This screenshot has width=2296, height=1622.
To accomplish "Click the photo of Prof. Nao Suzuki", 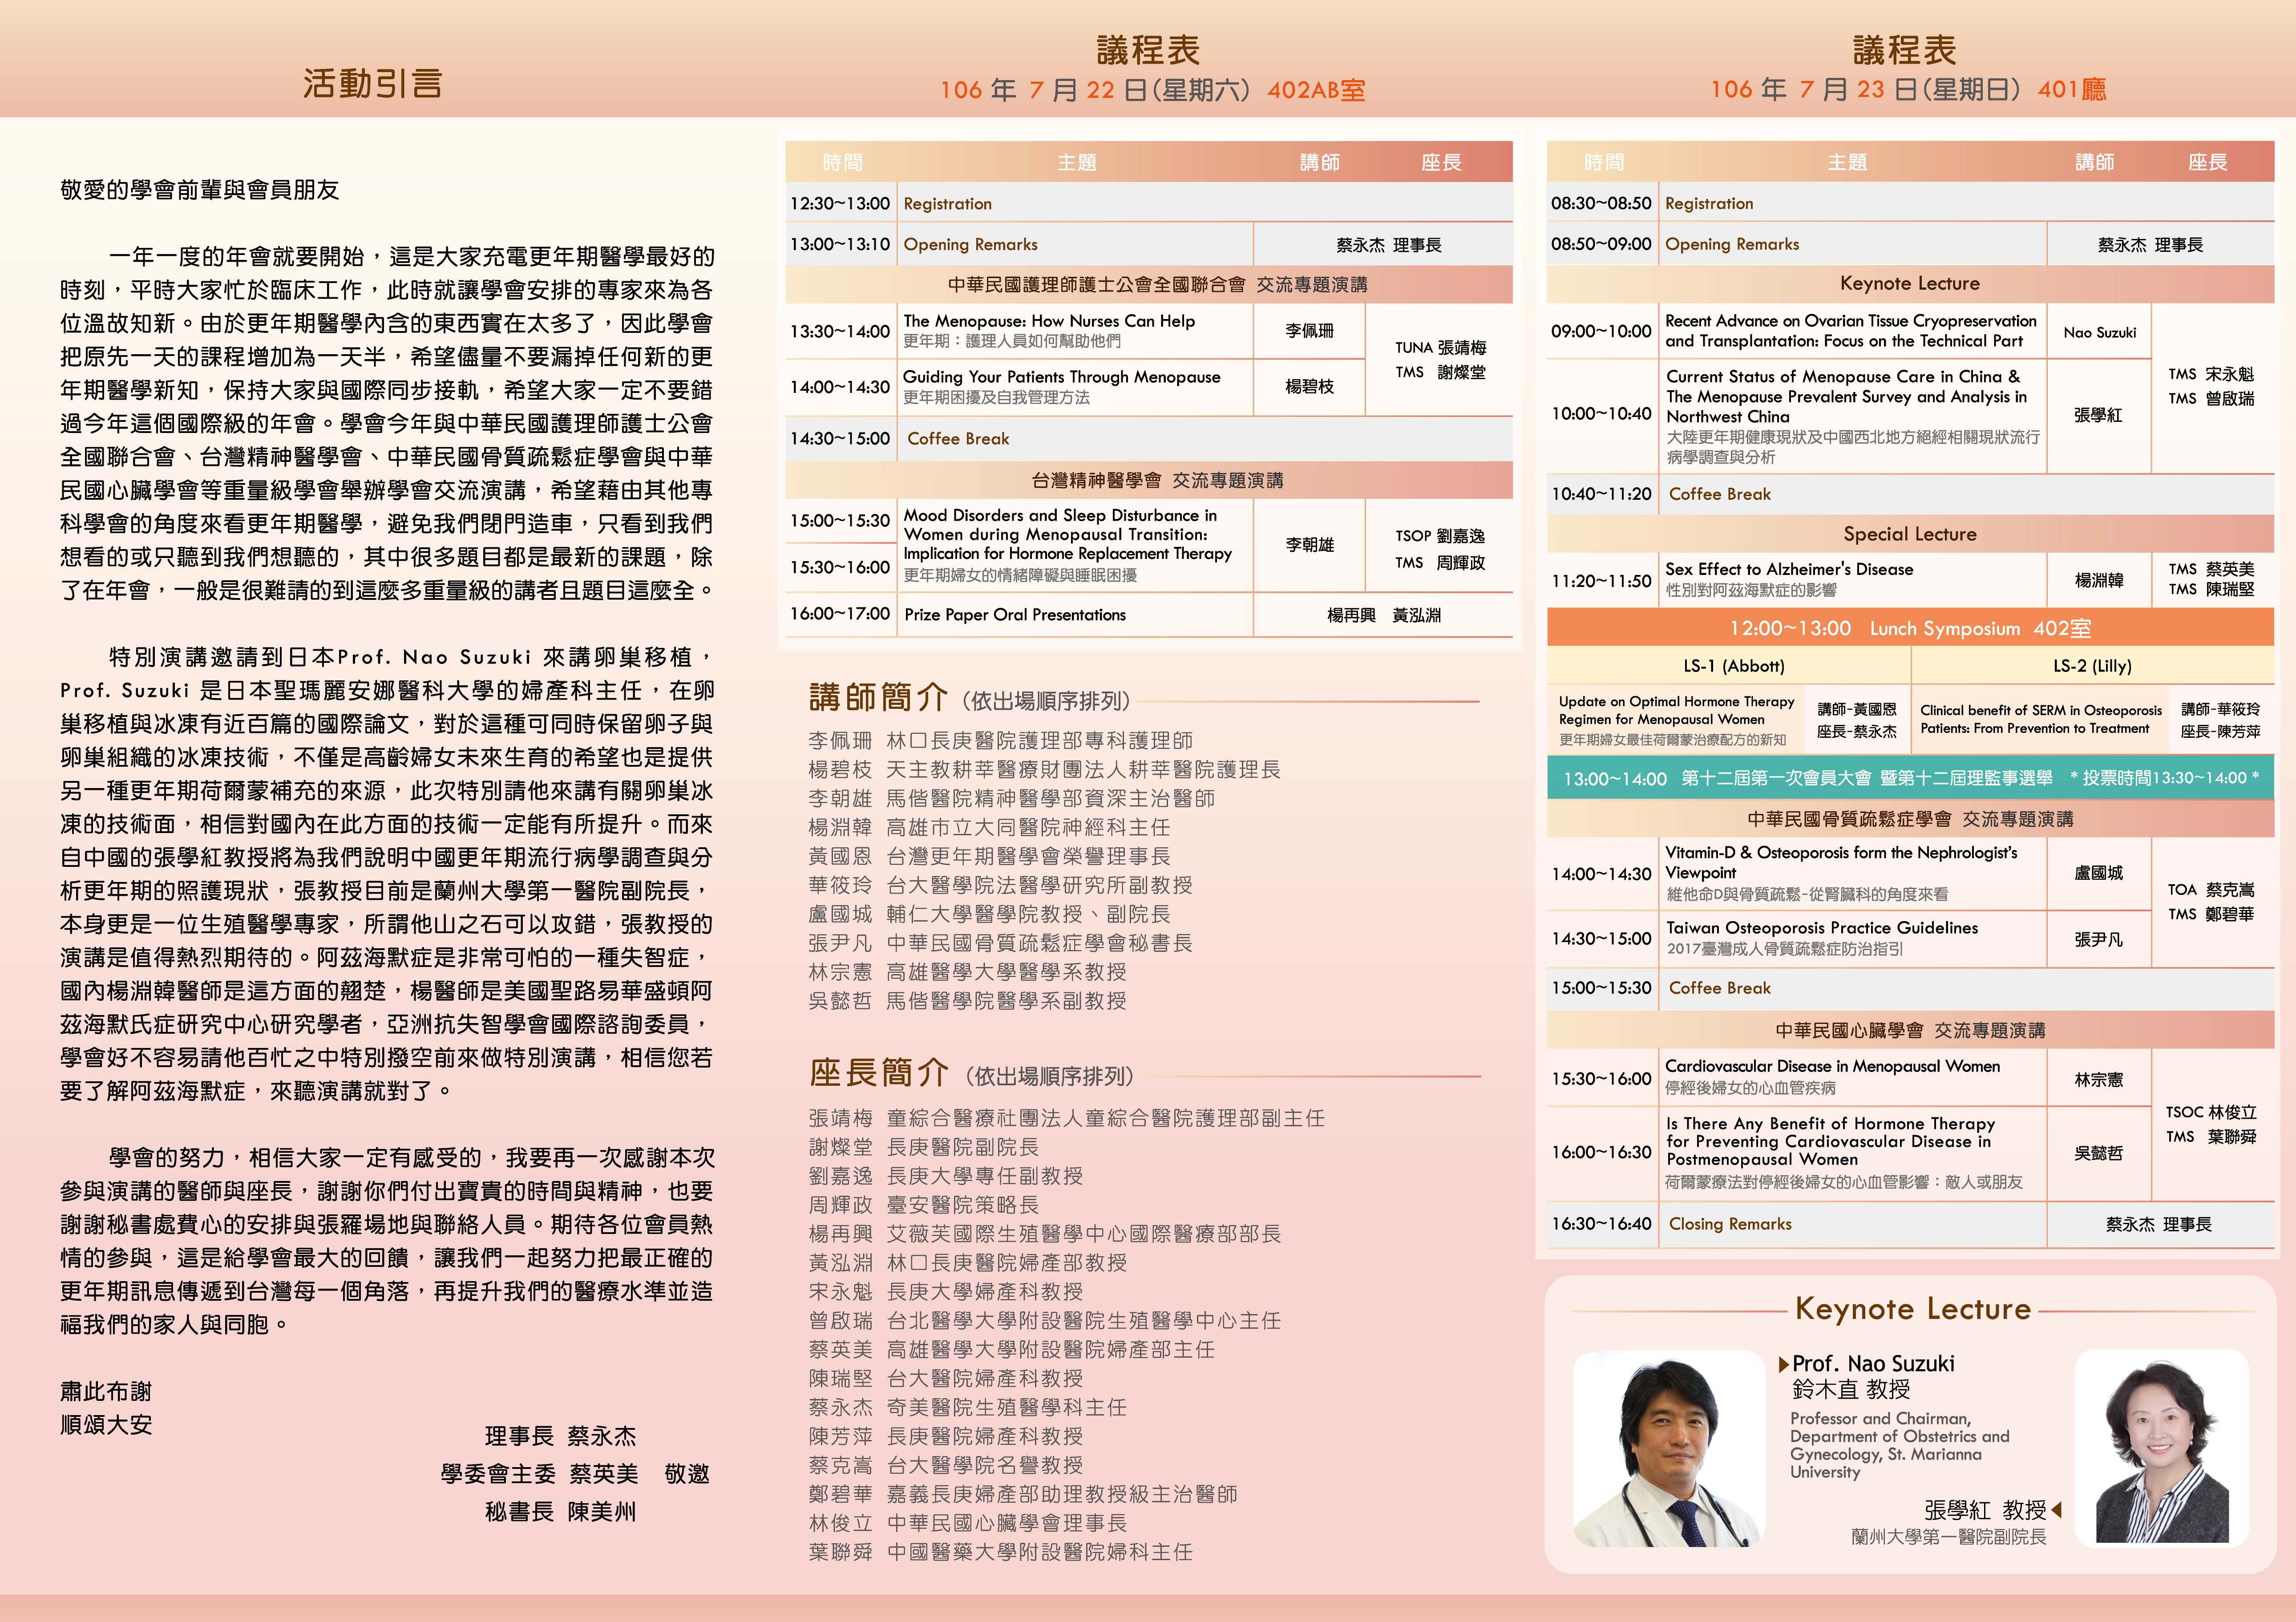I will tap(1669, 1450).
